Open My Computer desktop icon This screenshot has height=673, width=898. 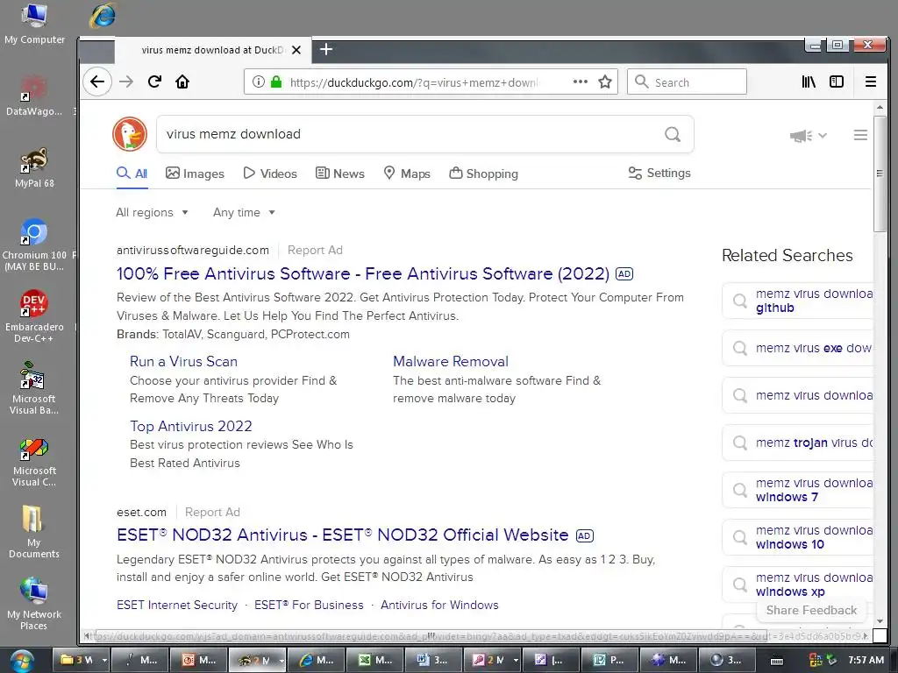pos(34,24)
